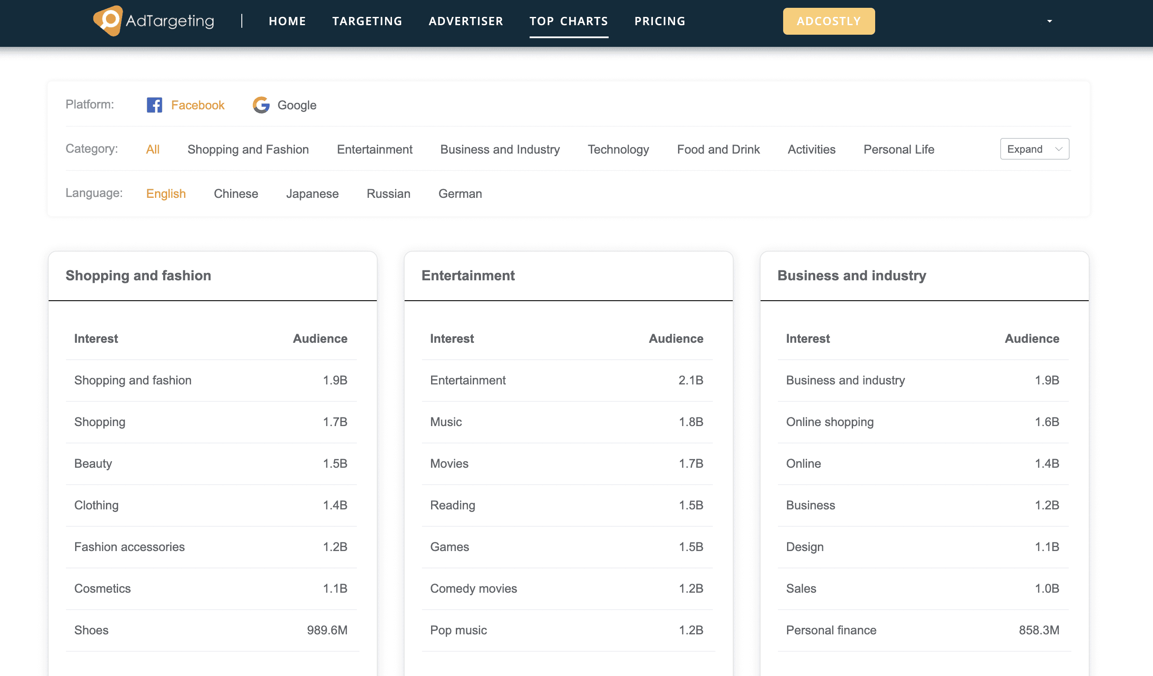Click the Entertainment interest row entry
The width and height of the screenshot is (1153, 676).
(x=567, y=380)
